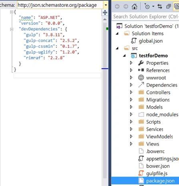Open the appsettings.json file

point(163,159)
